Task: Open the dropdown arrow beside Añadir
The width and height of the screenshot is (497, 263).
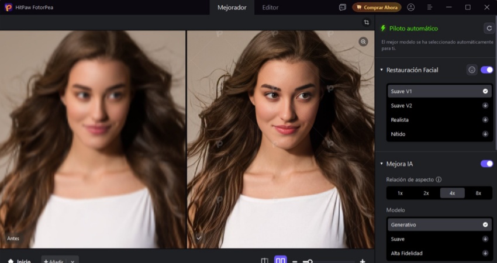Action: point(73,261)
